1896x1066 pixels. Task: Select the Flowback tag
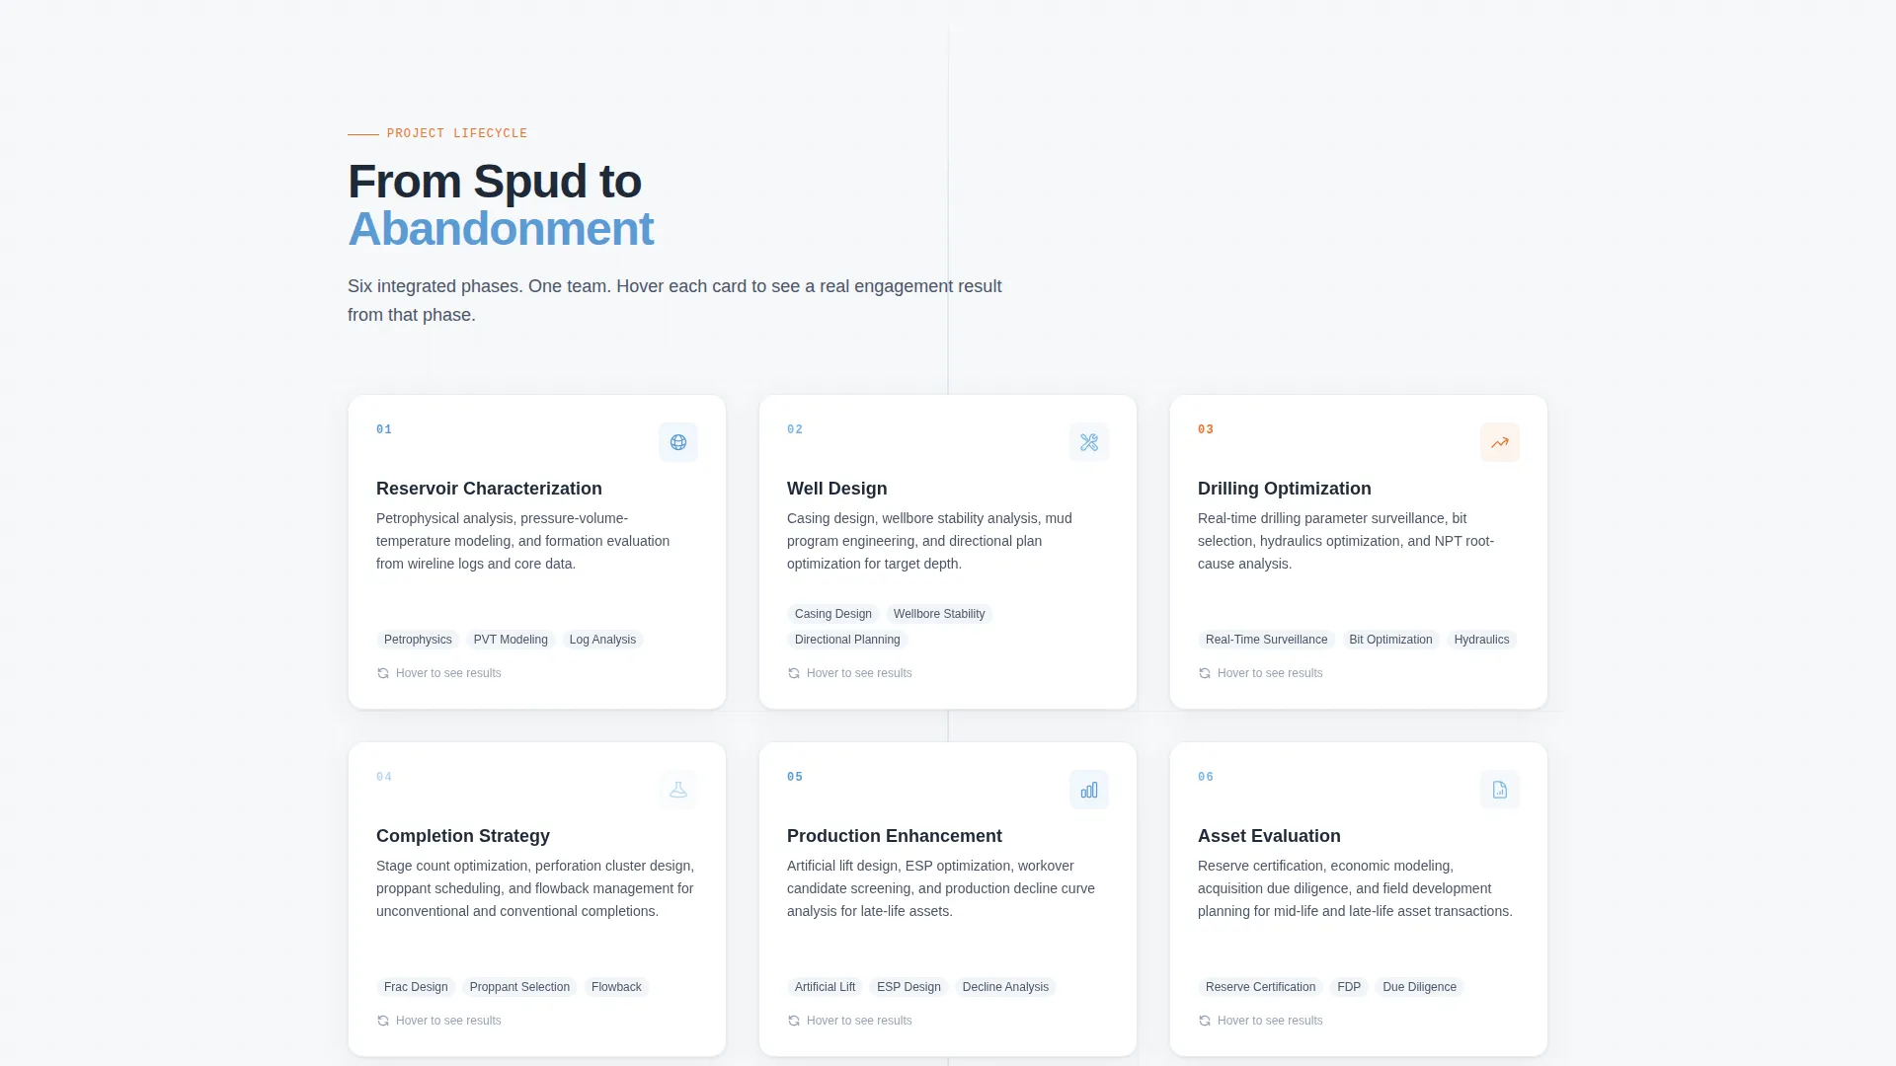coord(616,987)
